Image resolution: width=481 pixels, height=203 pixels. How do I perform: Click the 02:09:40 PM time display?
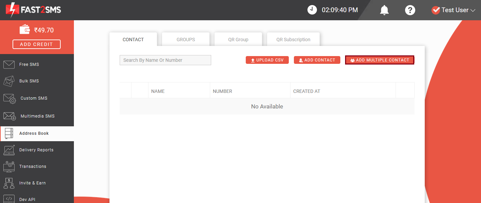tap(340, 10)
